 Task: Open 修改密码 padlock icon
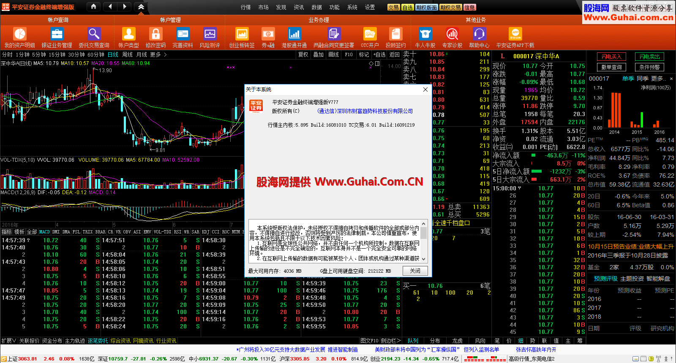(x=155, y=34)
